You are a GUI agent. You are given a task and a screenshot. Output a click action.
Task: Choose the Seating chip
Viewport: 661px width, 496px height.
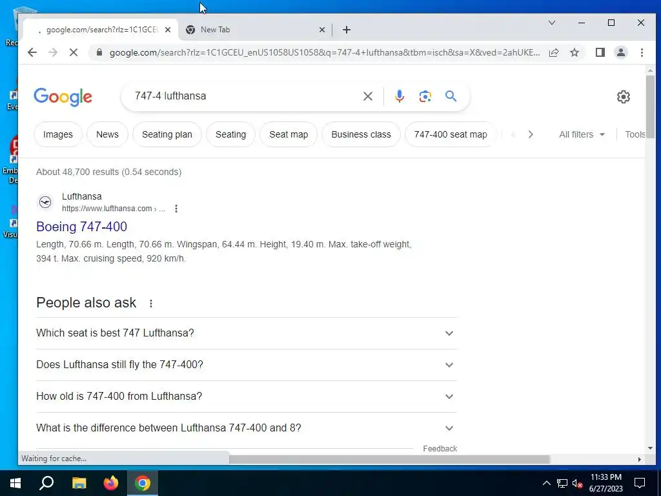point(230,134)
